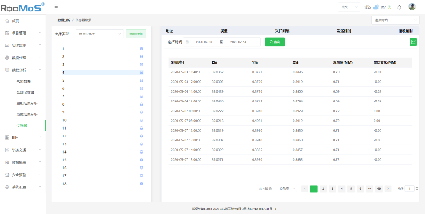
Task: Click the database icon for sensor 12
Action: point(142,136)
